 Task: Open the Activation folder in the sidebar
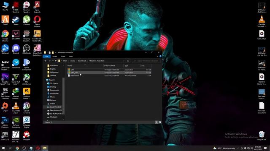(52, 65)
